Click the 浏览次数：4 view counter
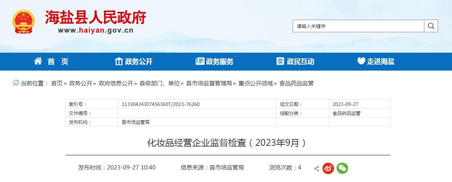This screenshot has height=182, width=452. coord(285,167)
